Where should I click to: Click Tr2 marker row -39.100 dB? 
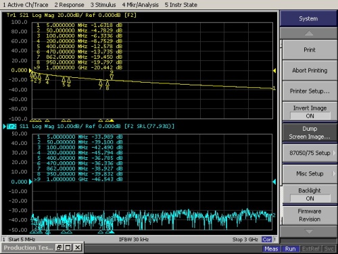point(79,142)
